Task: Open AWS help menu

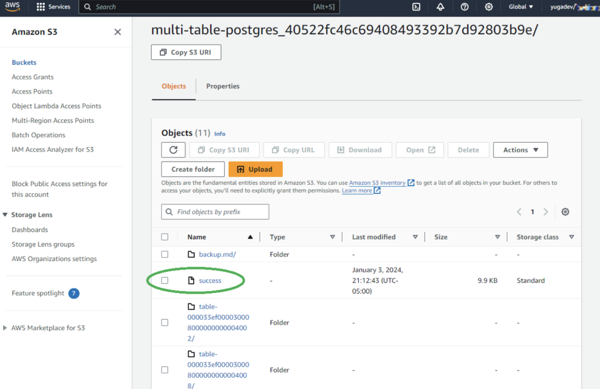Action: (464, 7)
